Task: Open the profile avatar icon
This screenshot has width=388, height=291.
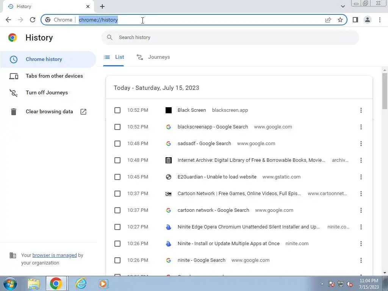Action: (x=368, y=20)
